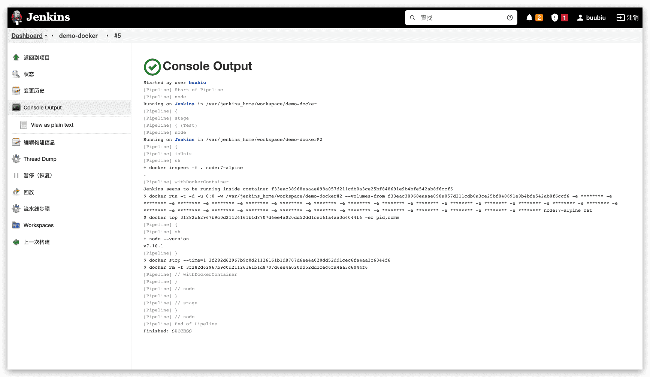
Task: Expand the chevron before demo-docker breadcrumb
Action: 52,36
